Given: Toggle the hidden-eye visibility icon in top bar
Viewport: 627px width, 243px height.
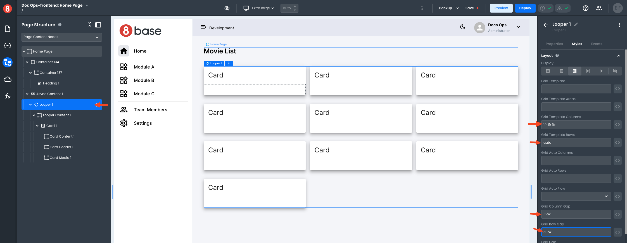Looking at the screenshot, I should (227, 8).
